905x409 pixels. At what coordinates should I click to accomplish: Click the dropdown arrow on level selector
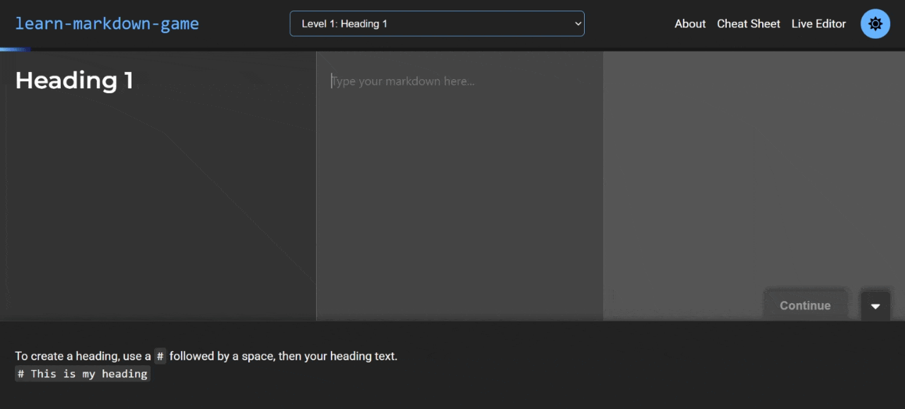point(577,23)
